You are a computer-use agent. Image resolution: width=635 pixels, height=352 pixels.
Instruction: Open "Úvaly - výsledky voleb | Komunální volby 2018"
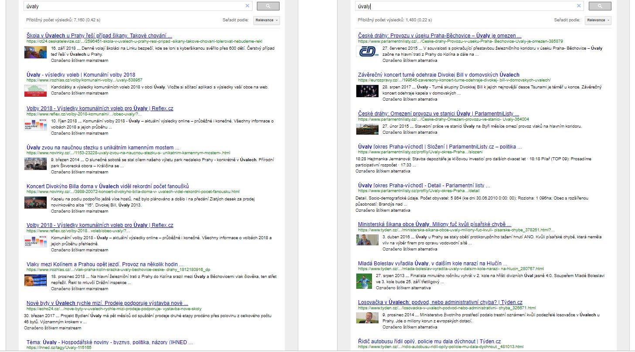tap(81, 75)
